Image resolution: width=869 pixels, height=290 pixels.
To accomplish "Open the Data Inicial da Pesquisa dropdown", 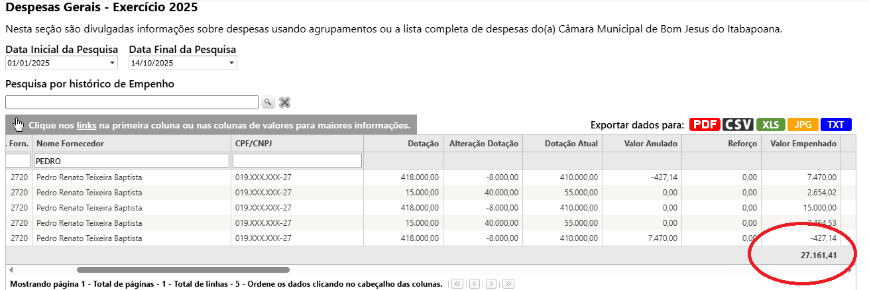I will (x=112, y=63).
